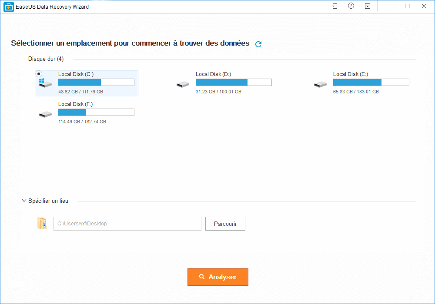
Task: Start scan with the Analyser button
Action: (x=218, y=277)
